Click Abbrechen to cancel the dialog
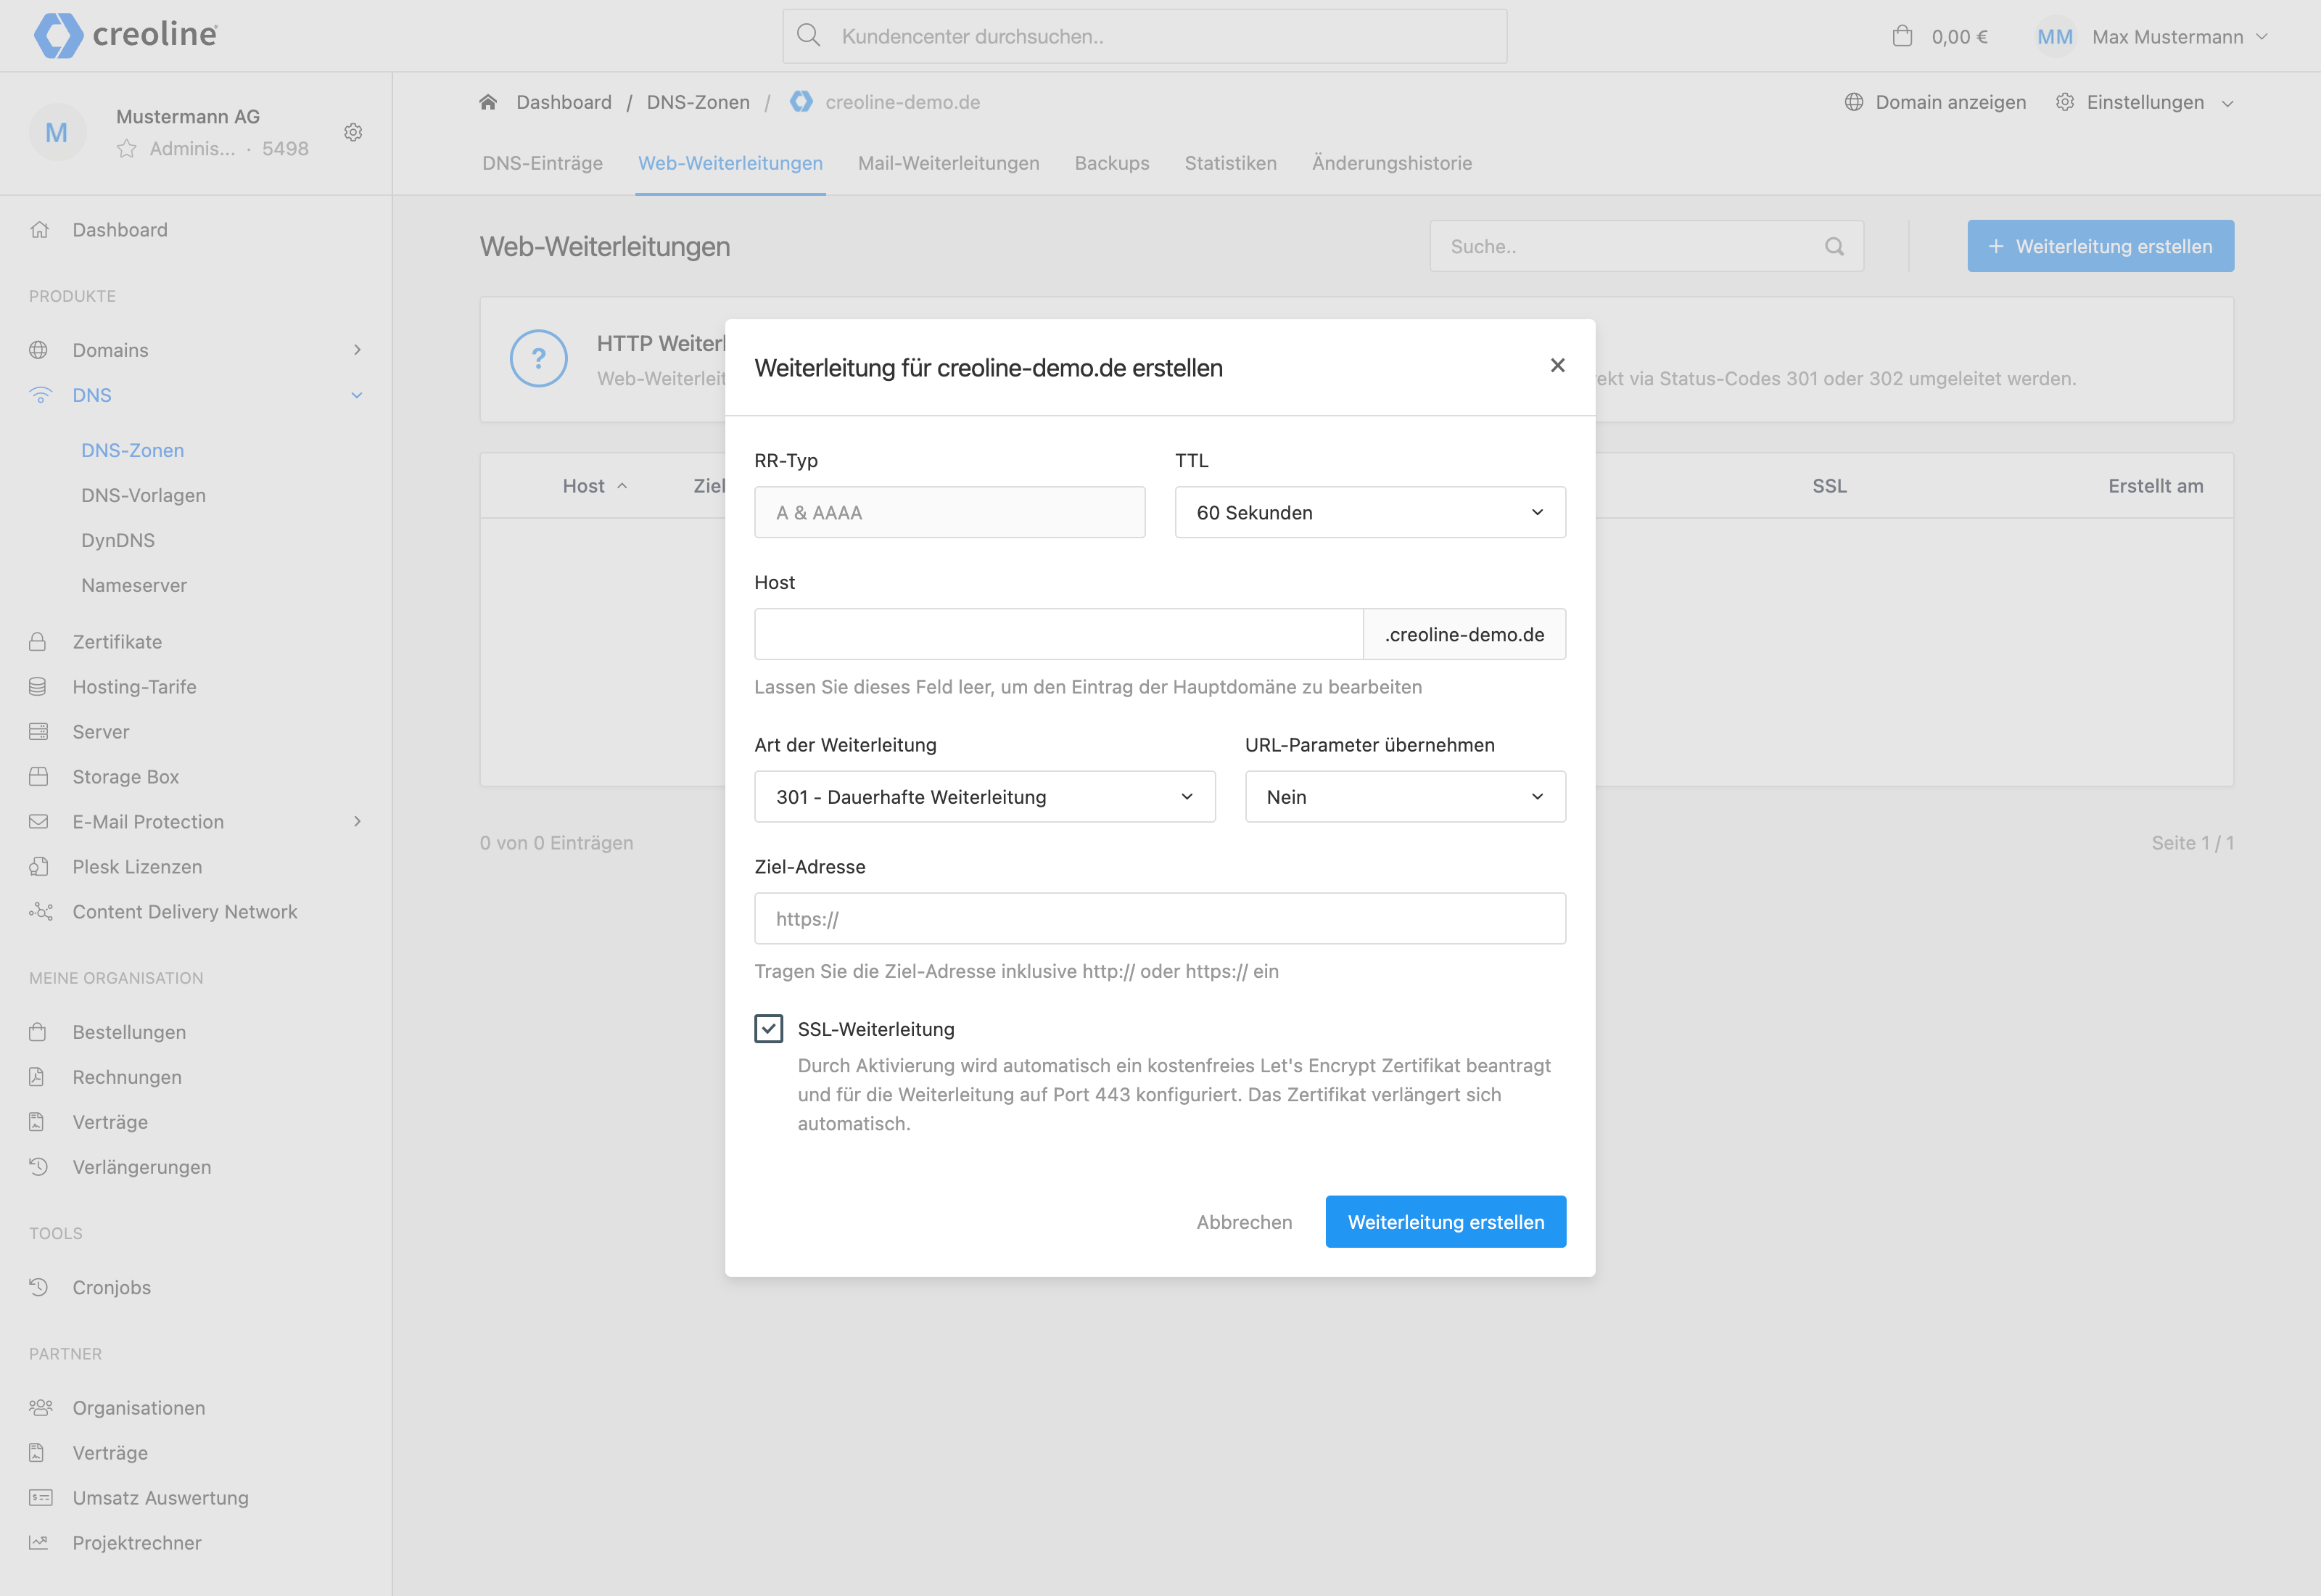2321x1596 pixels. click(x=1243, y=1222)
